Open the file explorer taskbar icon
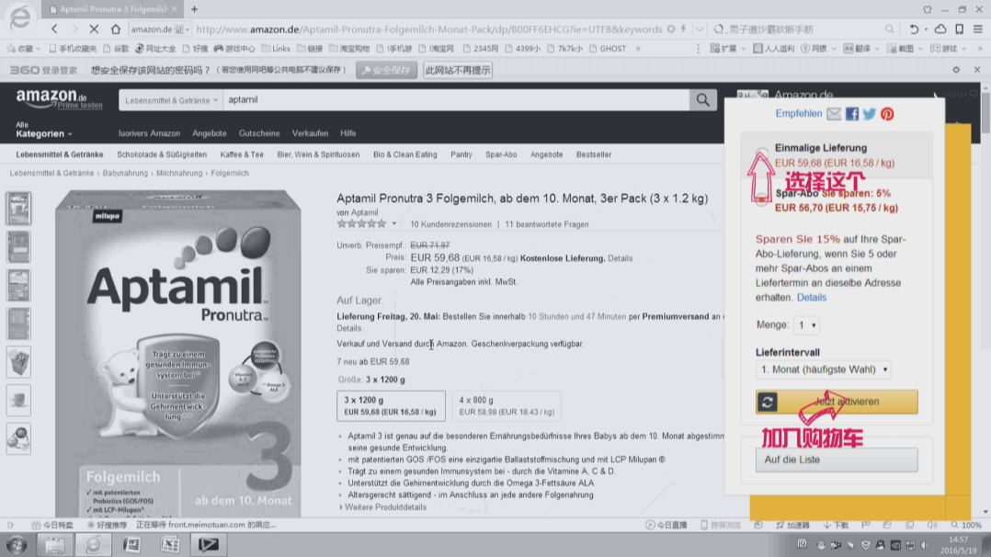991x557 pixels. 55,544
